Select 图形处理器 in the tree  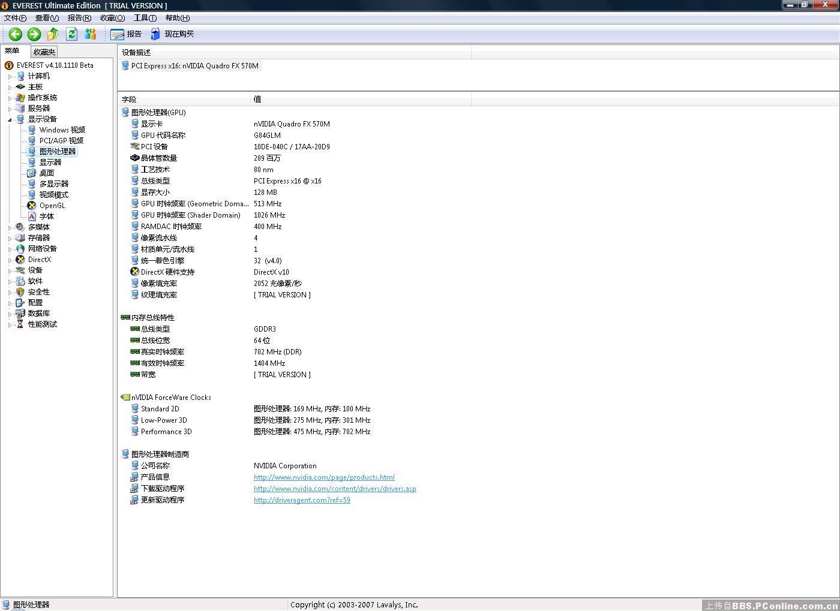[x=58, y=152]
